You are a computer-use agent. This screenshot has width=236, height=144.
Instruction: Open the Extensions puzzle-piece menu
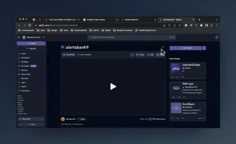(x=201, y=26)
